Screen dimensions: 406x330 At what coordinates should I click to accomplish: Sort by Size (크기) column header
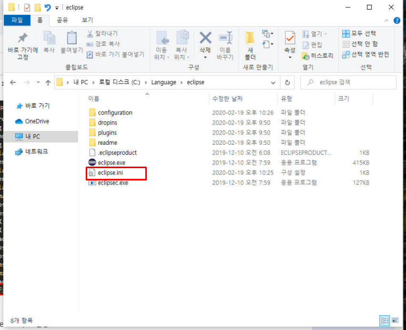click(x=344, y=98)
